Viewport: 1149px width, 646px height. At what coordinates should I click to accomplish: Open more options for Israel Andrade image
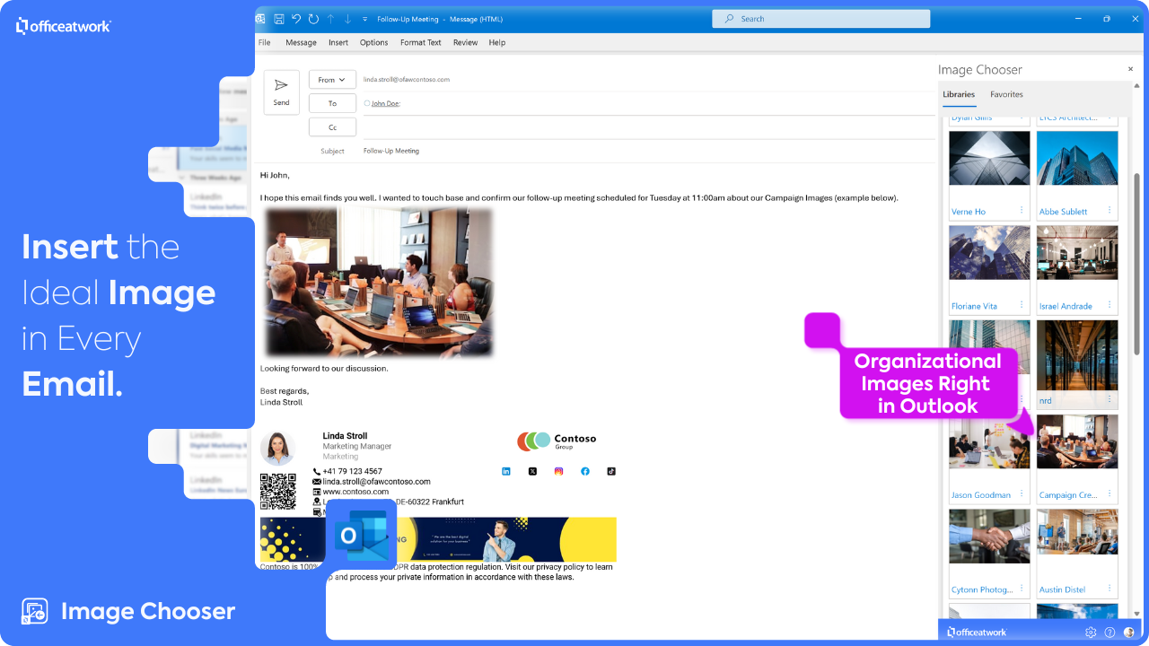pos(1110,305)
